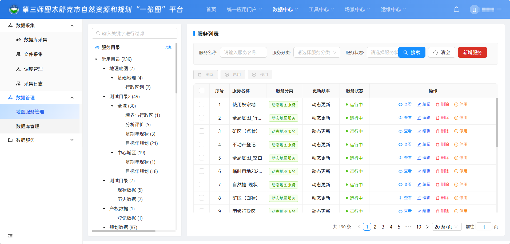Open the 运维中心 menu
The image size is (510, 244).
[393, 9]
